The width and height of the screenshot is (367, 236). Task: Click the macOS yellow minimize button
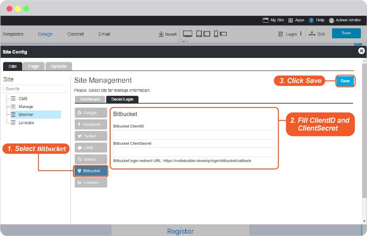[18, 9]
